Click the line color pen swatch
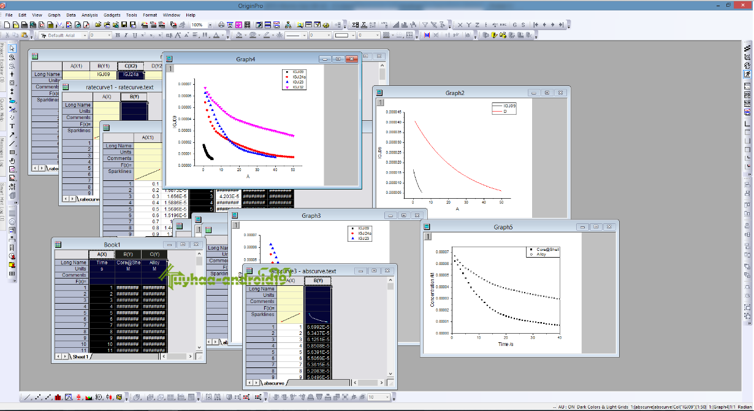Viewport: 754px width, 411px height. 267,36
